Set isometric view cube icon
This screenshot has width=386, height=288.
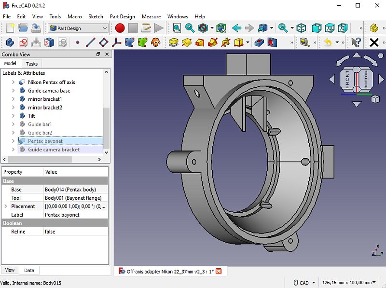(301, 28)
